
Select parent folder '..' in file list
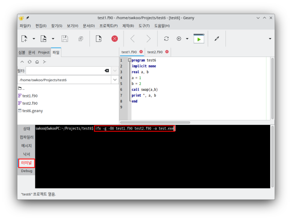tap(22, 88)
